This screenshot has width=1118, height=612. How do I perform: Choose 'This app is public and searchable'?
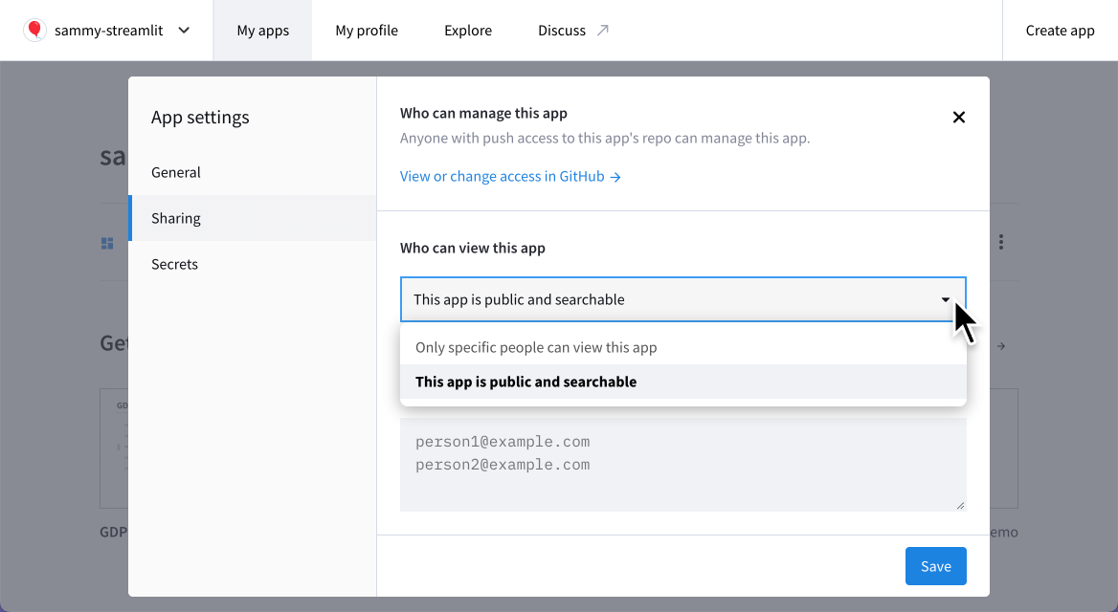pos(525,382)
